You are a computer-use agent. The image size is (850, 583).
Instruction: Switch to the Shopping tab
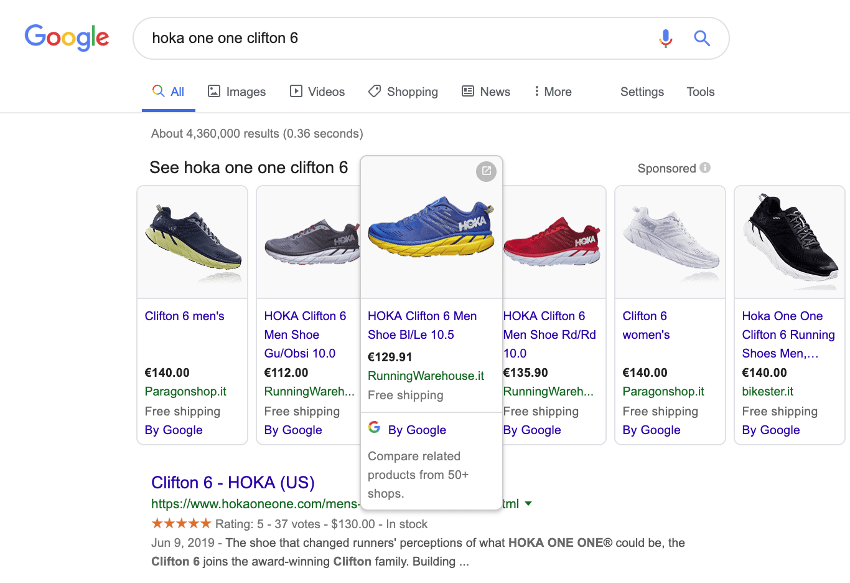pos(403,92)
